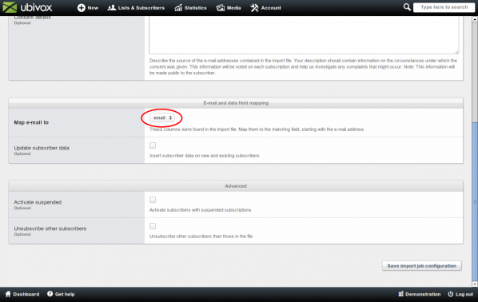Click the Get help question mark icon

(50, 294)
